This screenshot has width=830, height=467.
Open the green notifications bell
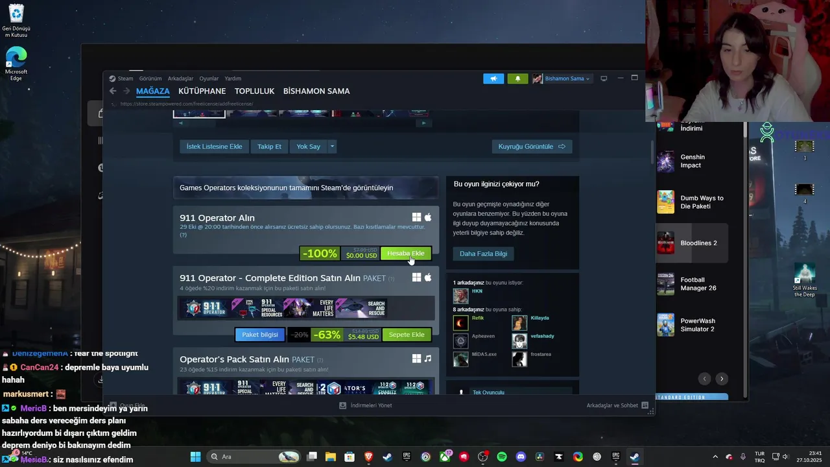(x=517, y=78)
